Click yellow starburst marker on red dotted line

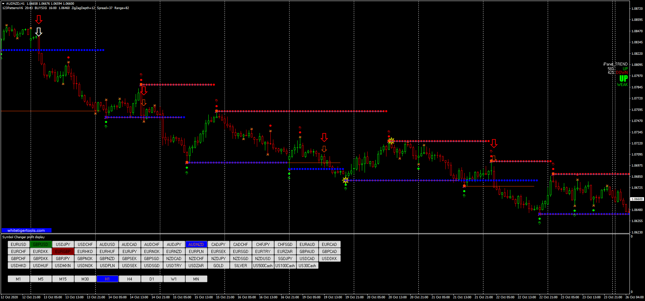391,141
